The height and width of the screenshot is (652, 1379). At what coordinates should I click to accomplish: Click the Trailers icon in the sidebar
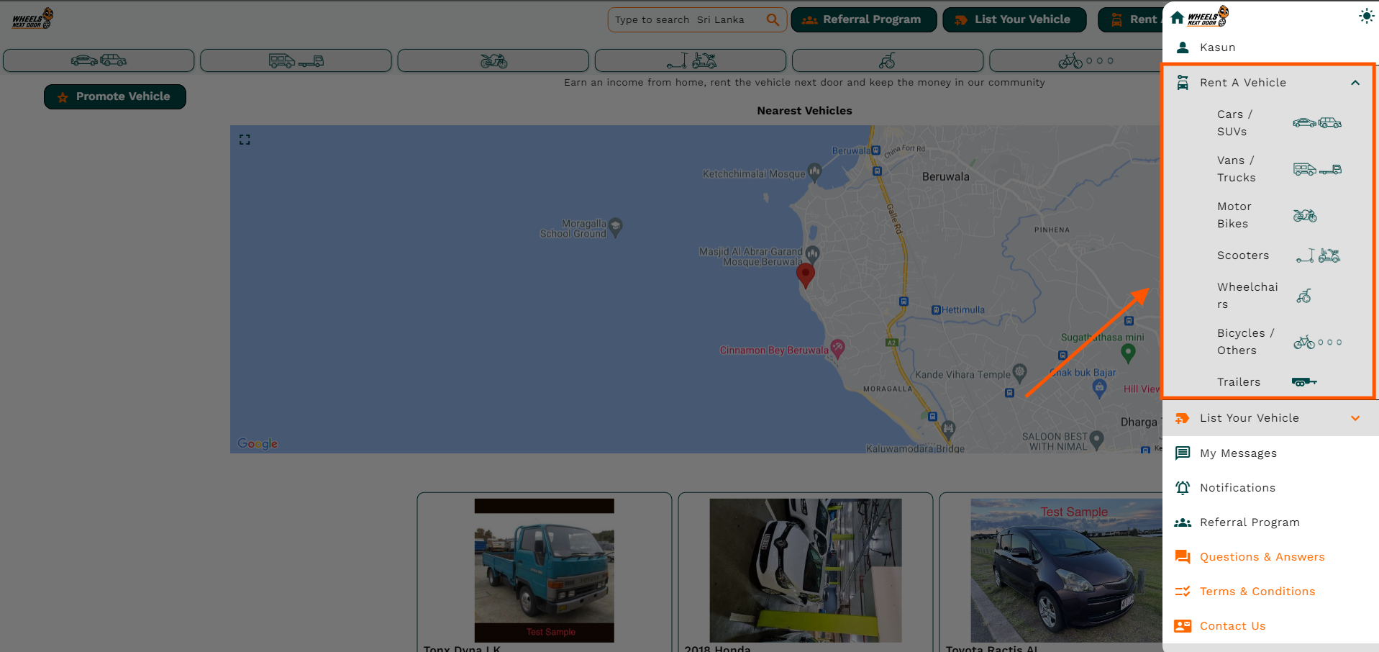(x=1303, y=381)
